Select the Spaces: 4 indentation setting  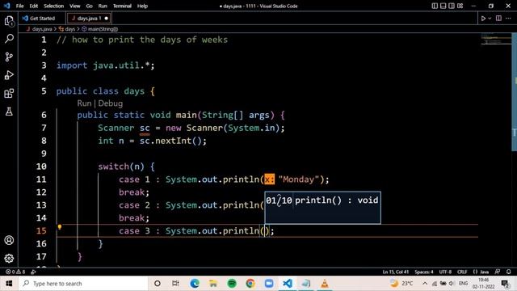point(424,272)
